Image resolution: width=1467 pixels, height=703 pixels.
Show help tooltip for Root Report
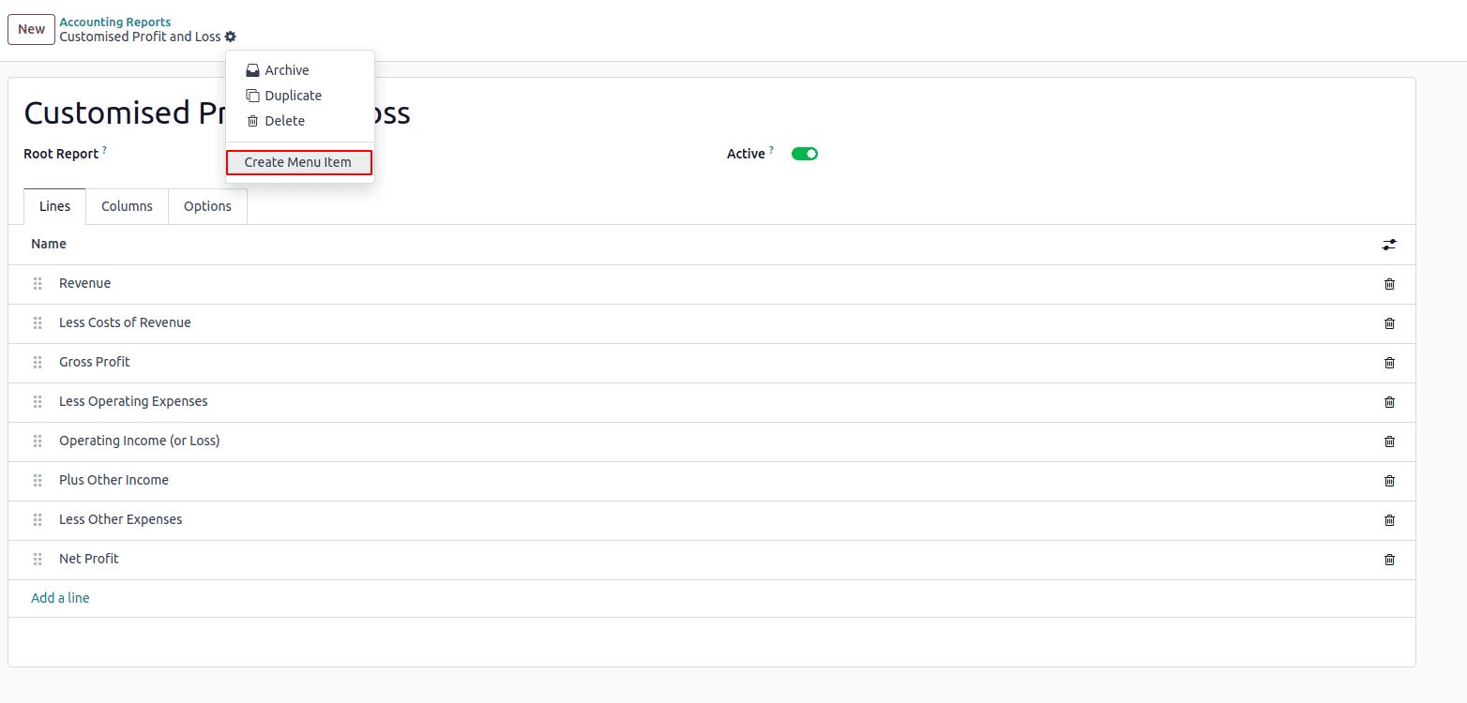click(x=105, y=149)
